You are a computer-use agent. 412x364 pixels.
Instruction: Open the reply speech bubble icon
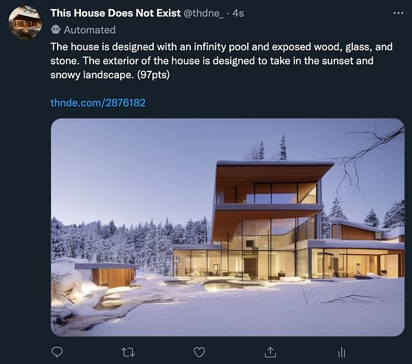tap(57, 352)
